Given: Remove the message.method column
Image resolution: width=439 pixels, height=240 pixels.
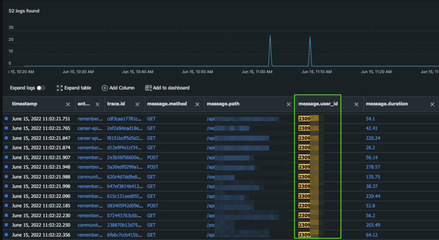Looking at the screenshot, I should click(x=197, y=104).
